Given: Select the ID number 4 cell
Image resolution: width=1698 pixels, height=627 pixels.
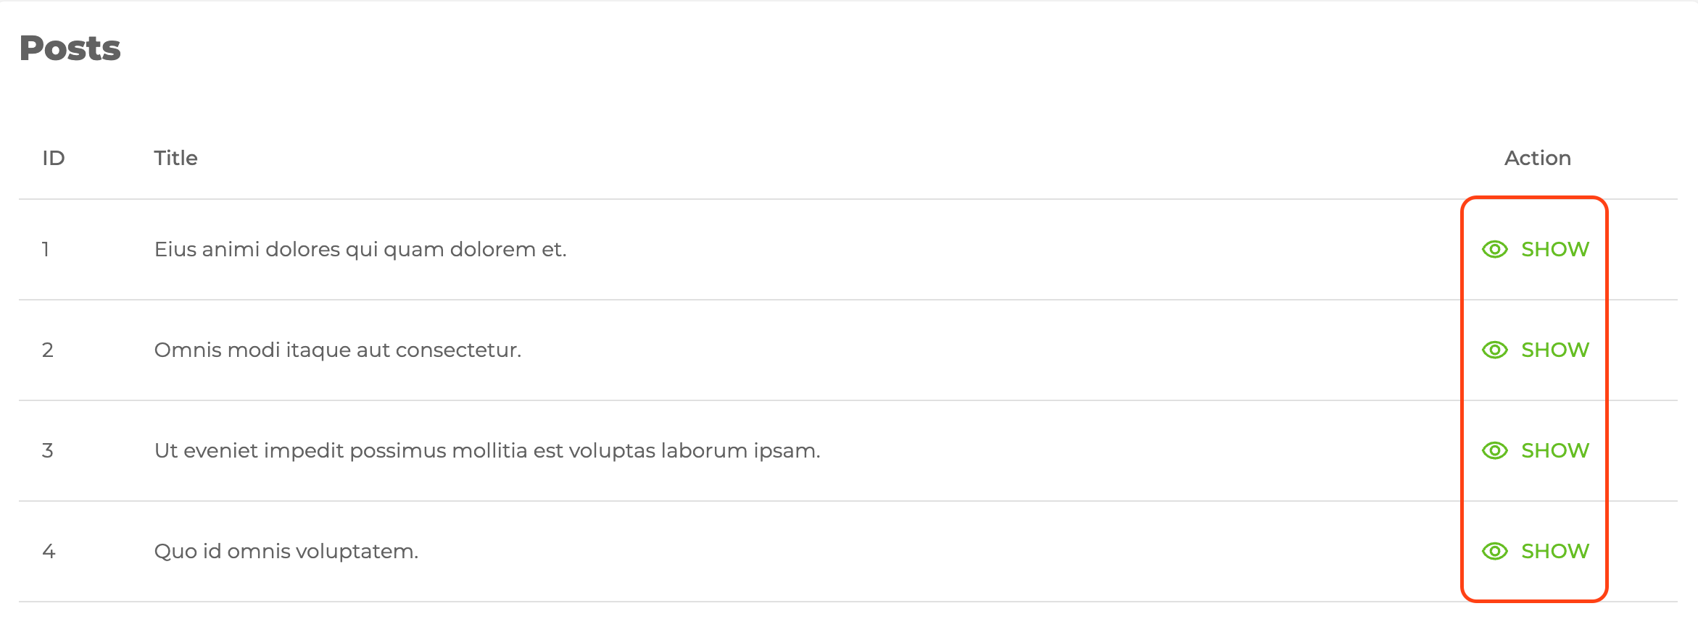Looking at the screenshot, I should click(x=49, y=552).
